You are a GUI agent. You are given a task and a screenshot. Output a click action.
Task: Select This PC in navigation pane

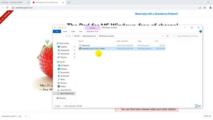coord(62,62)
